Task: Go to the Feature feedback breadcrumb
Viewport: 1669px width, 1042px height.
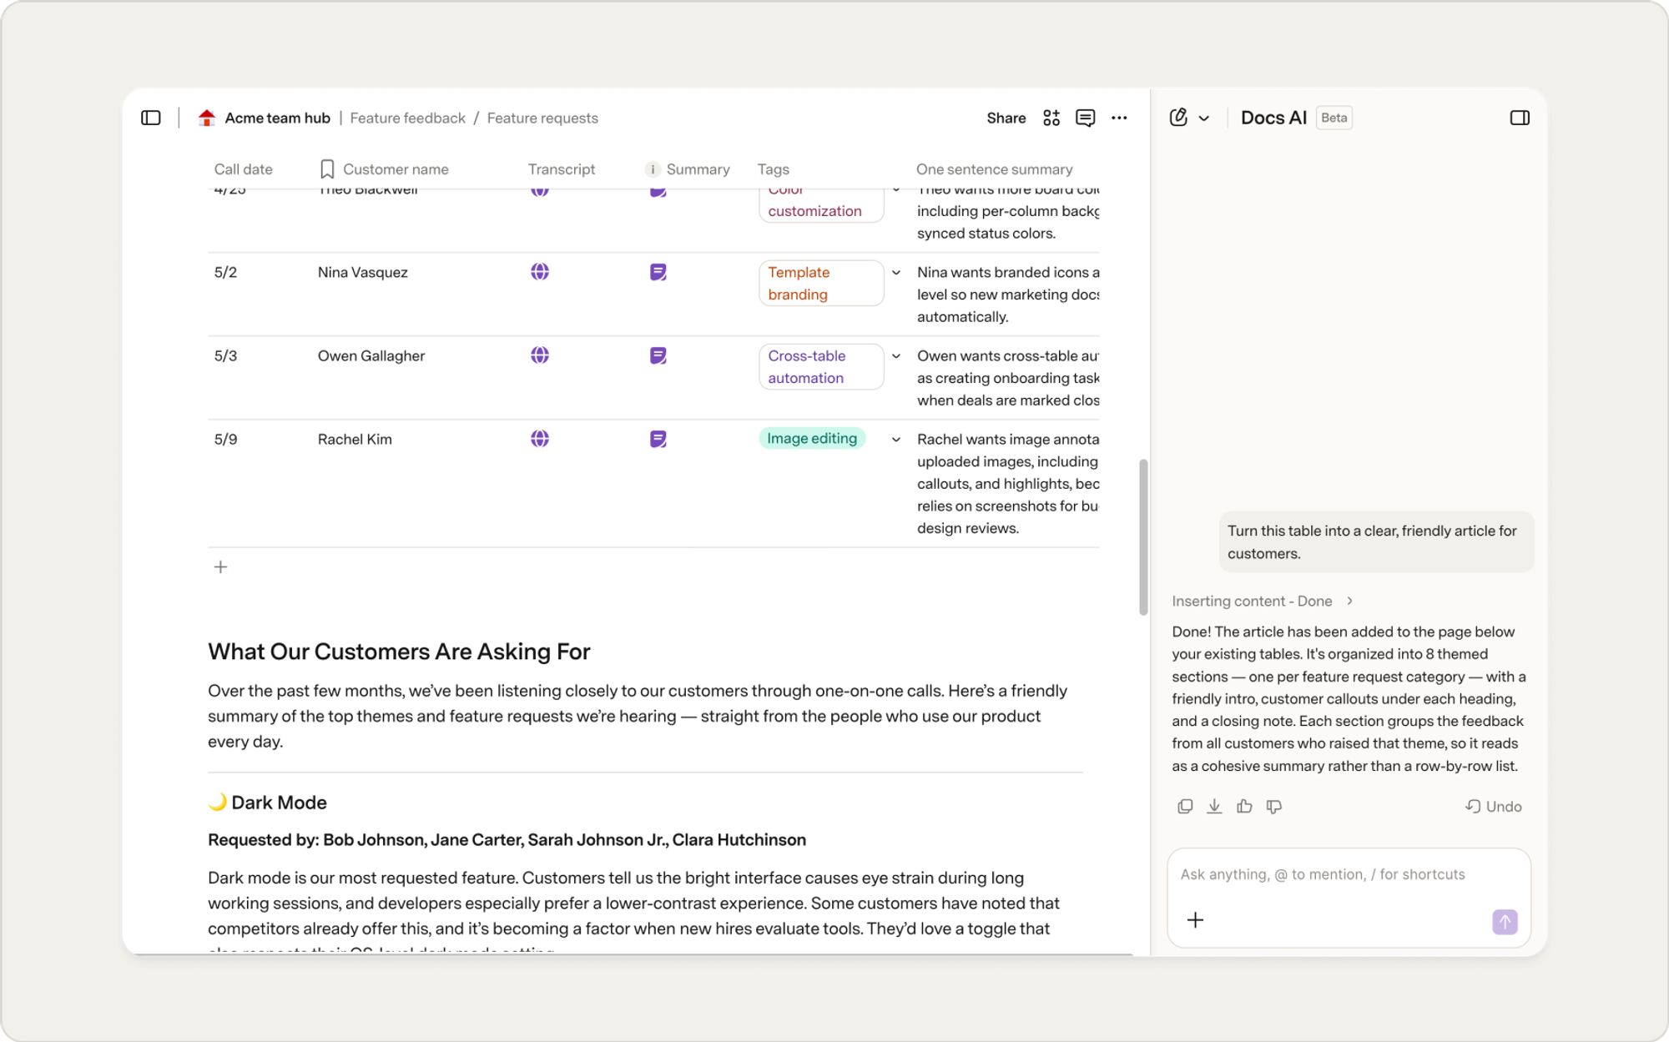Action: coord(408,118)
